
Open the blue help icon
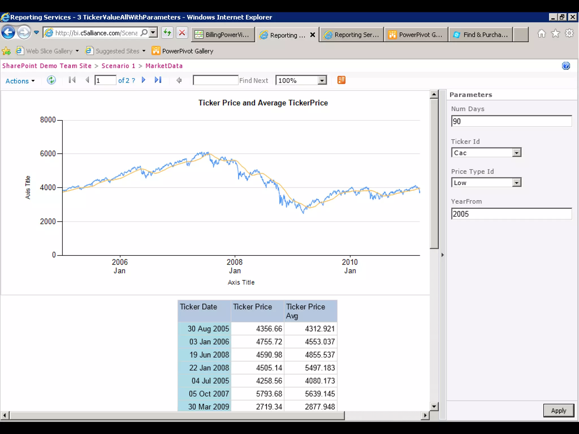tap(566, 66)
